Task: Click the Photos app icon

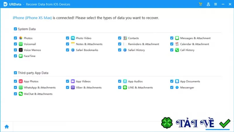Action: [x=20, y=38]
